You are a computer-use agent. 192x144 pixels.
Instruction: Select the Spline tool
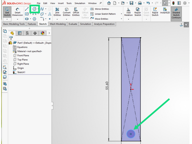coord(42,9)
